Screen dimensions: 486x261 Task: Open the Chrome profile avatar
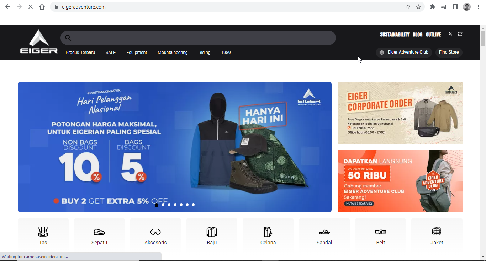point(467,7)
